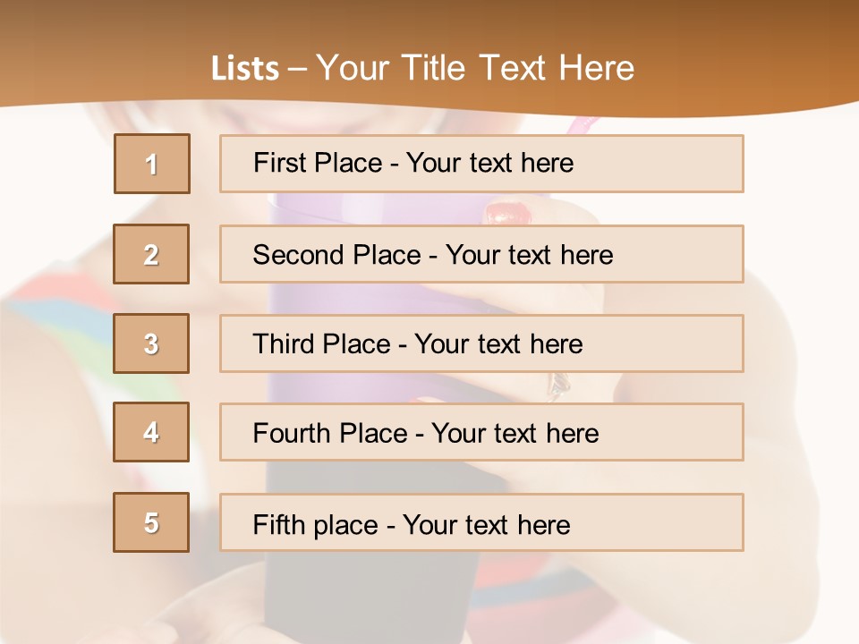Image resolution: width=859 pixels, height=644 pixels.
Task: Click the Fourth Place text bar
Action: [x=481, y=432]
